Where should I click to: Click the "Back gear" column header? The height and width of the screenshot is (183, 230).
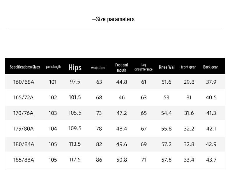210,67
